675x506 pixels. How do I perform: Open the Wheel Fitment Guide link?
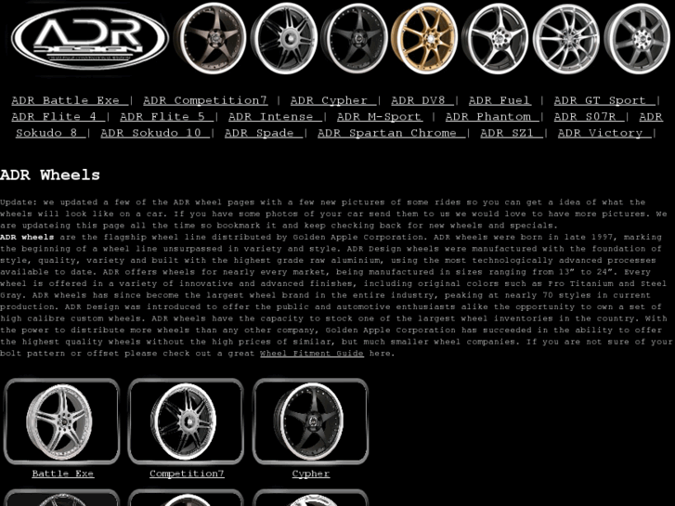point(312,354)
